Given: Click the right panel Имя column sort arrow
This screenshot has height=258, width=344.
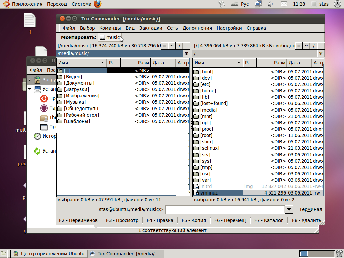Looking at the screenshot, I should [x=239, y=63].
